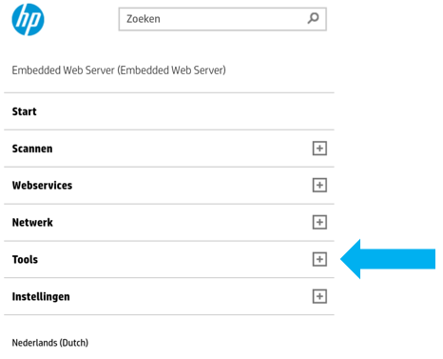This screenshot has height=359, width=443.
Task: Focus the Zoeken search field
Action: pyautogui.click(x=222, y=19)
